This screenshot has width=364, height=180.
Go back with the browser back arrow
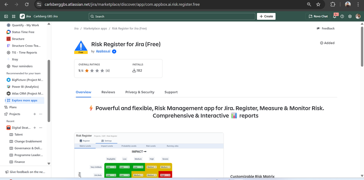[6, 4]
